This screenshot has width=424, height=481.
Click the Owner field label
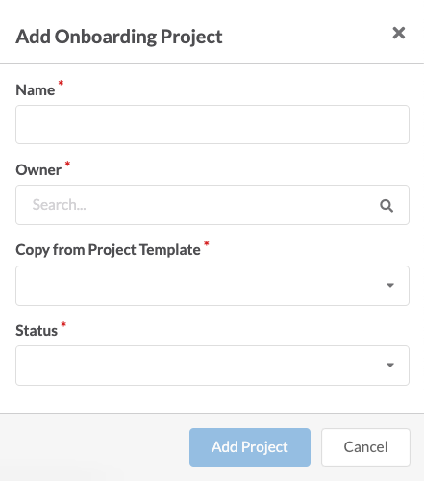38,170
